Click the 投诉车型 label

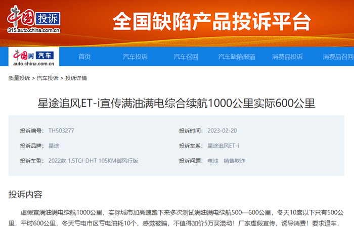(31, 161)
